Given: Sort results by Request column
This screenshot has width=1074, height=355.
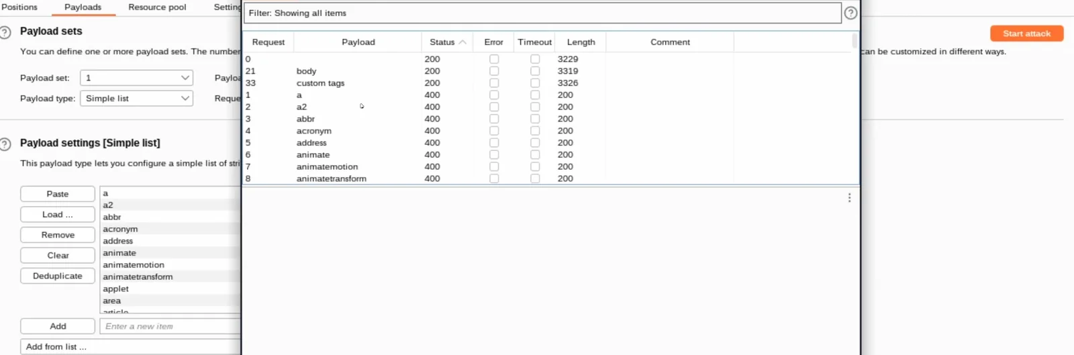Looking at the screenshot, I should point(268,42).
